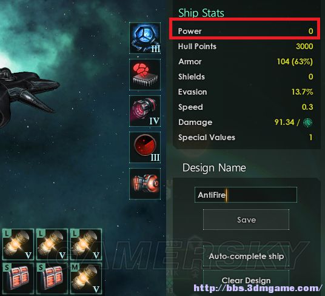
Task: Click the Special Values stat row
Action: coord(245,138)
